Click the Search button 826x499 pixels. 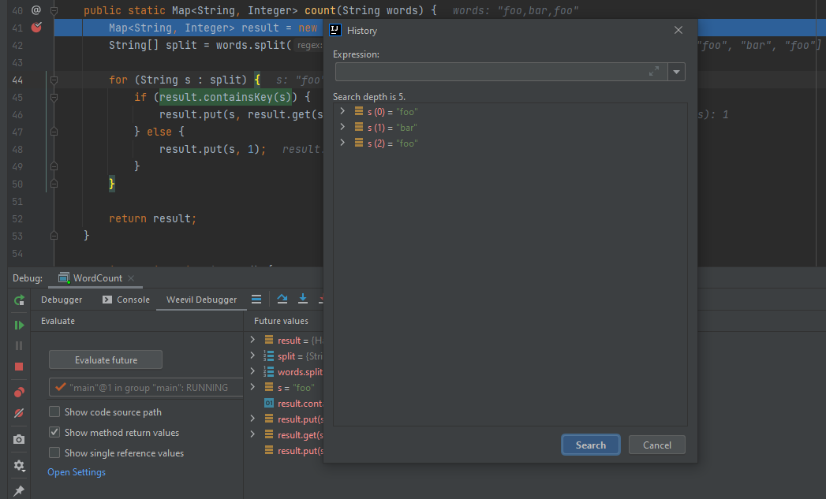(x=591, y=445)
